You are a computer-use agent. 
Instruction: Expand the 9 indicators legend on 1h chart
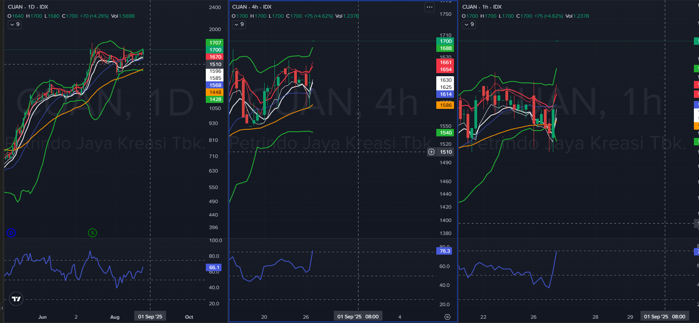(469, 24)
